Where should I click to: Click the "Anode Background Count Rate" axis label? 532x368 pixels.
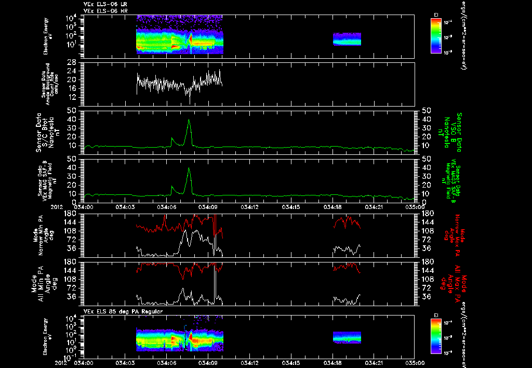pyautogui.click(x=49, y=84)
